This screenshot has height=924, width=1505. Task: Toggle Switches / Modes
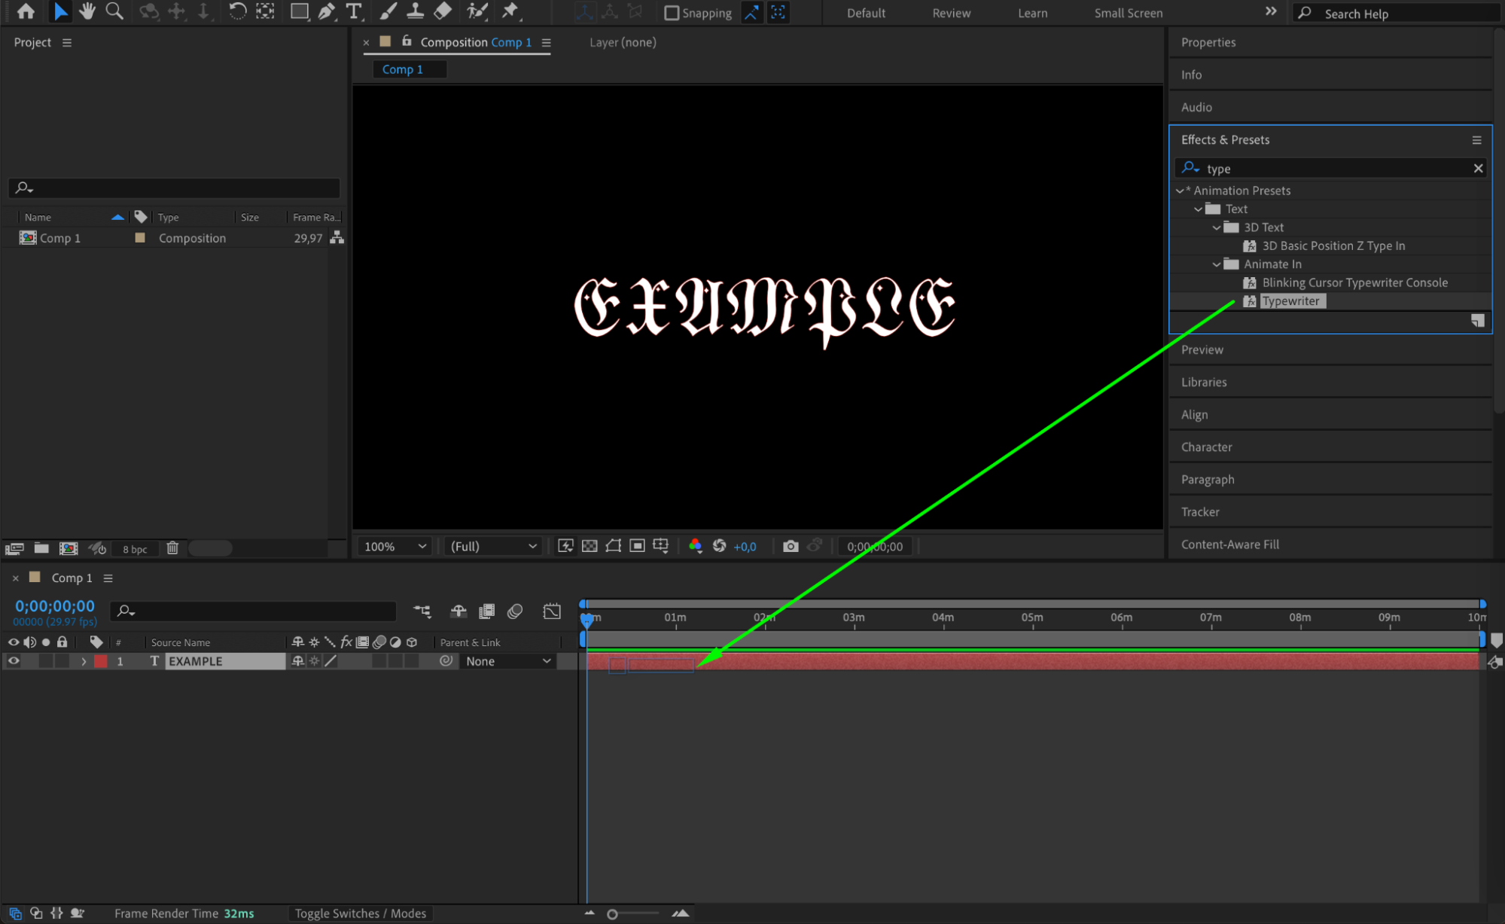(x=360, y=913)
